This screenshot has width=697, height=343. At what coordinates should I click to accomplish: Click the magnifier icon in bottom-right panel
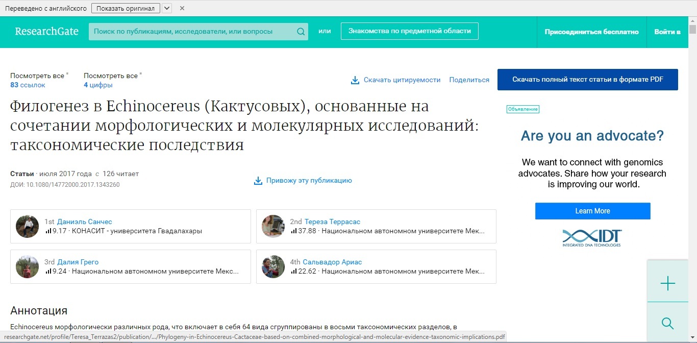667,323
